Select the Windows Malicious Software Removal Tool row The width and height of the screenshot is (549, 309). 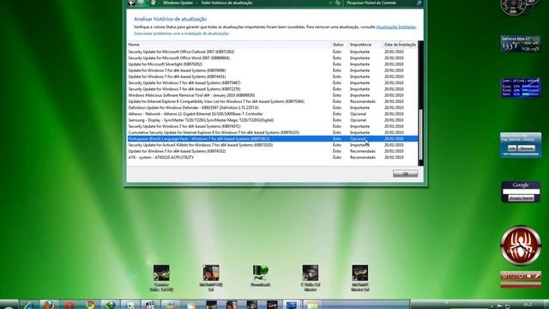(273, 95)
